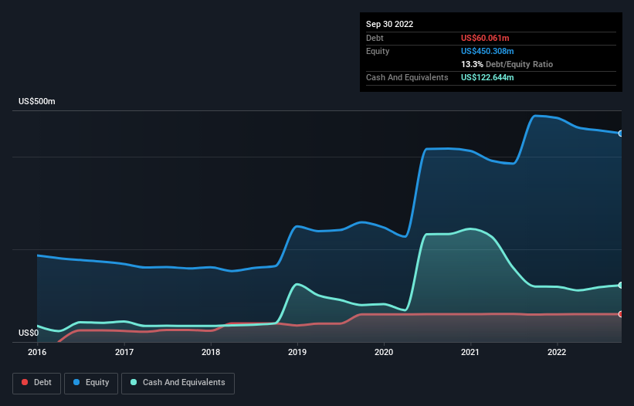634x406 pixels.
Task: Click the blue Equity legend dot
Action: point(76,382)
